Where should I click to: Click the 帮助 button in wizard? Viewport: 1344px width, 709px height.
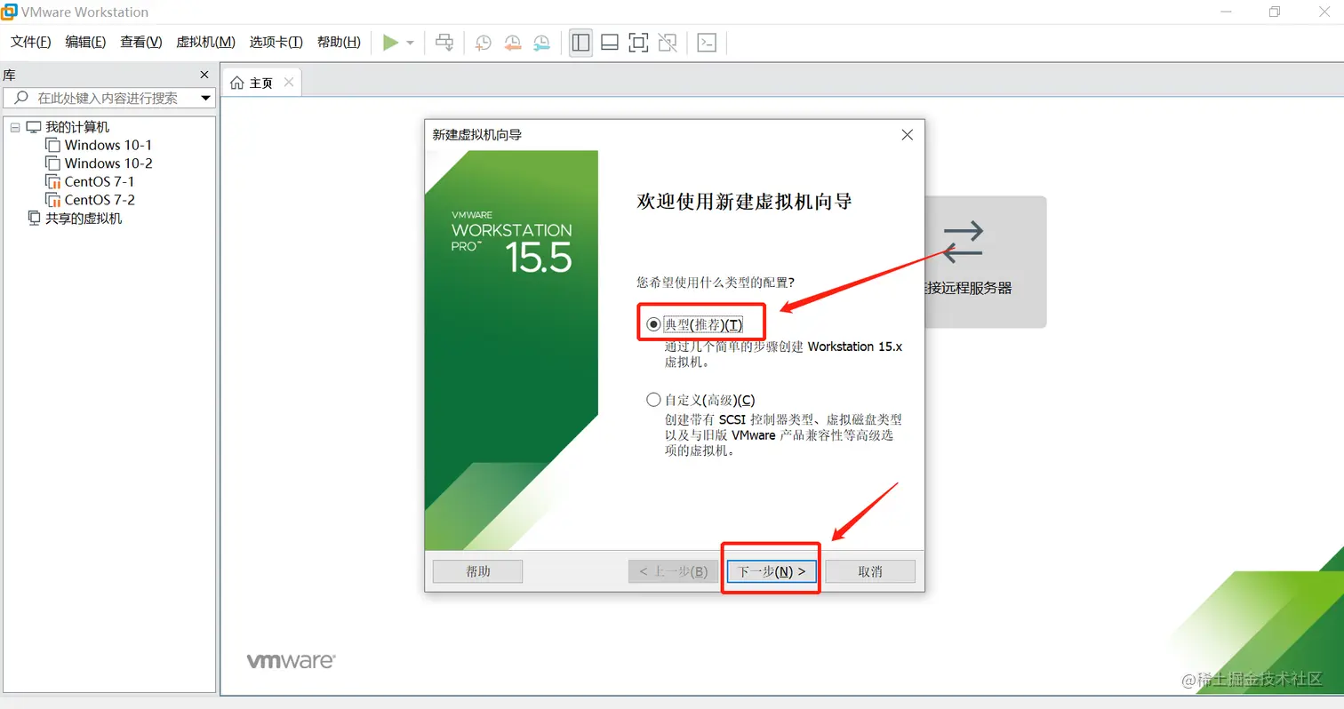pyautogui.click(x=477, y=571)
